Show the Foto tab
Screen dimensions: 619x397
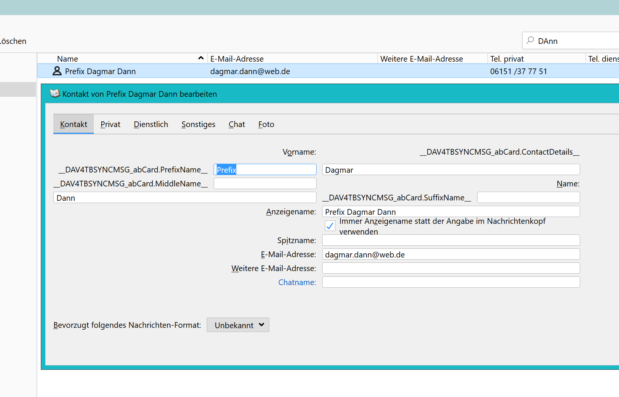click(266, 124)
